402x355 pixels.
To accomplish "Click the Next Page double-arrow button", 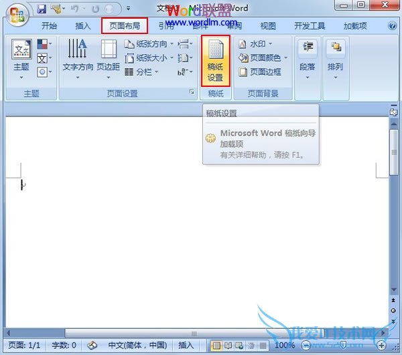I will pyautogui.click(x=393, y=322).
